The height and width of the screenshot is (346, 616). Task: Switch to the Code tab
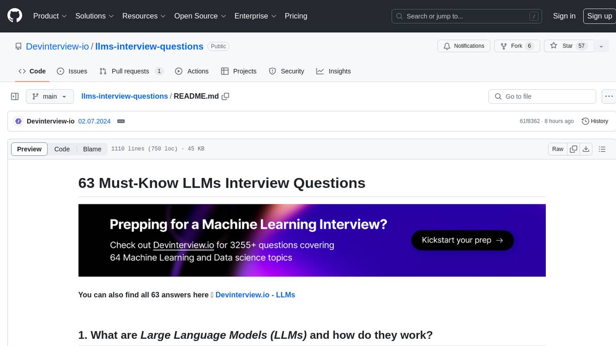point(32,71)
